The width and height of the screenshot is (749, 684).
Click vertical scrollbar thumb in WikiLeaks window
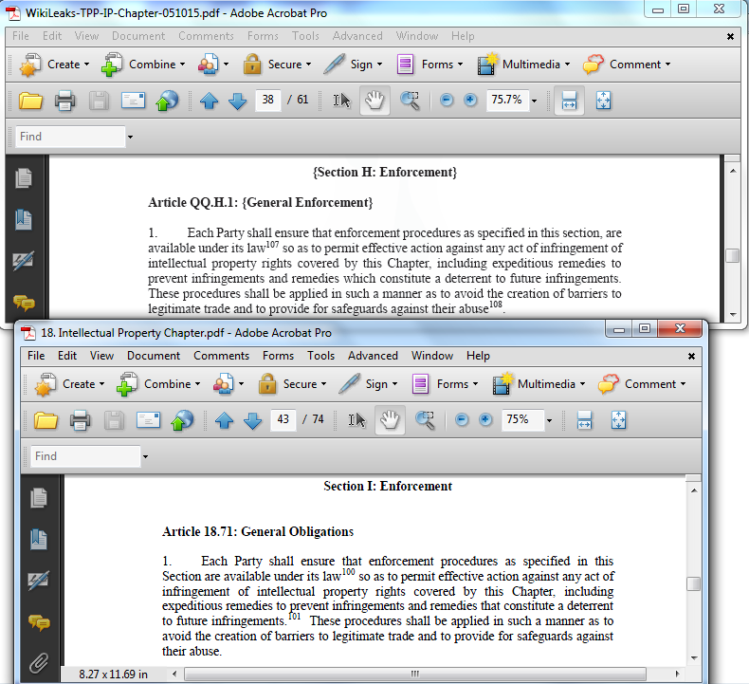pos(732,255)
